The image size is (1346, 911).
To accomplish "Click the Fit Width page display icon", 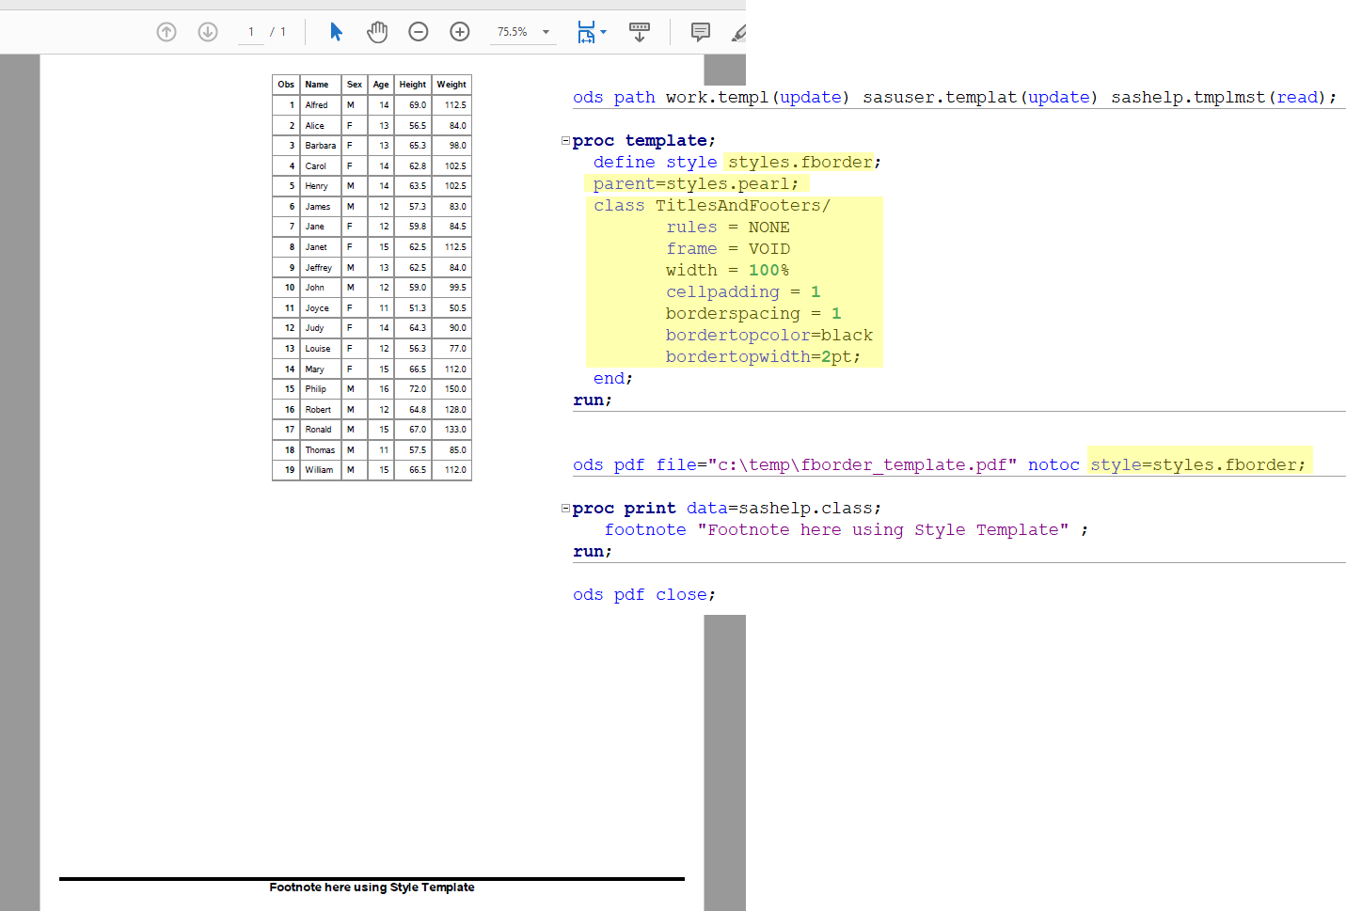I will click(x=585, y=31).
